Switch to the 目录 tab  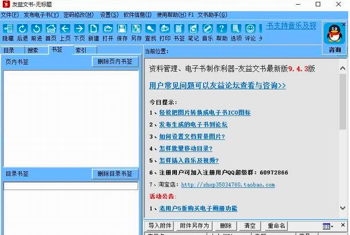(12, 50)
